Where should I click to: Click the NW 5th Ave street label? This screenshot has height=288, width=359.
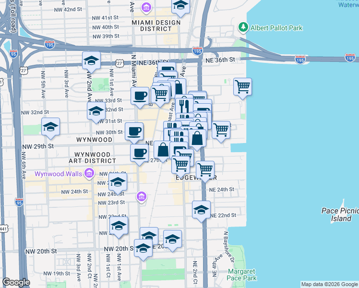[x=43, y=84]
